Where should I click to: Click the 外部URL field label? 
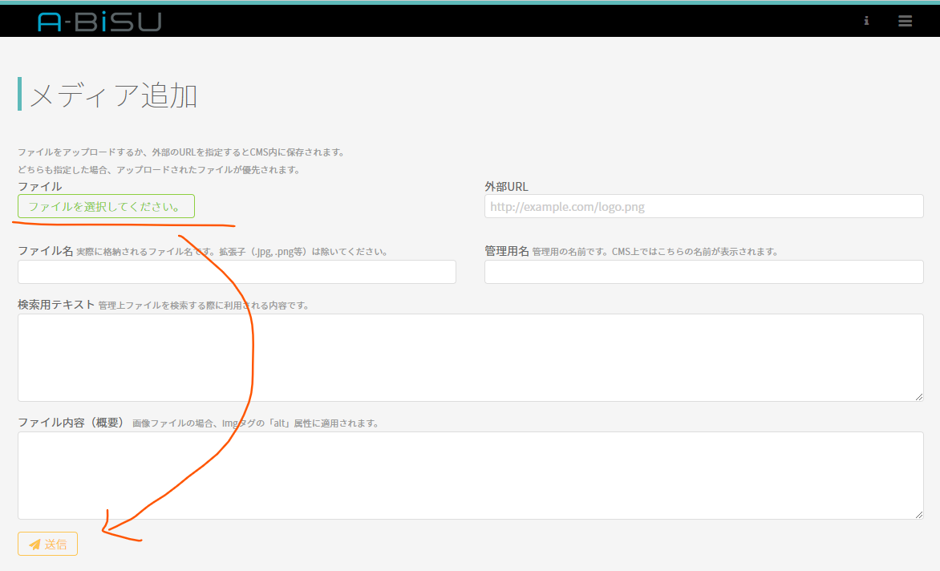[506, 186]
